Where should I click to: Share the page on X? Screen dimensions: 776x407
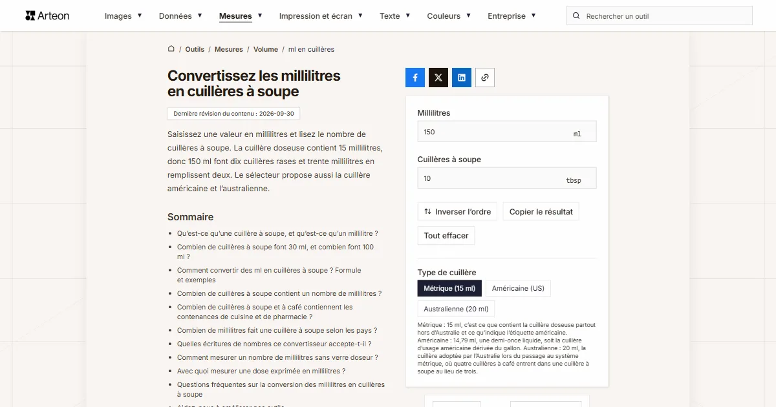[x=438, y=78]
